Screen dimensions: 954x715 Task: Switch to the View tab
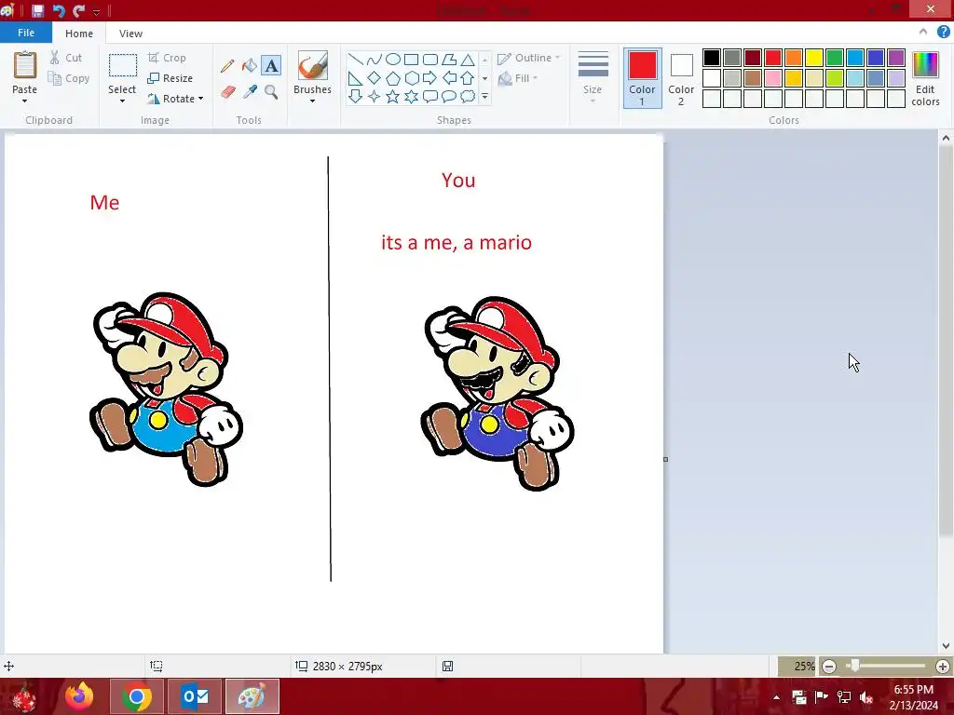[x=130, y=34]
